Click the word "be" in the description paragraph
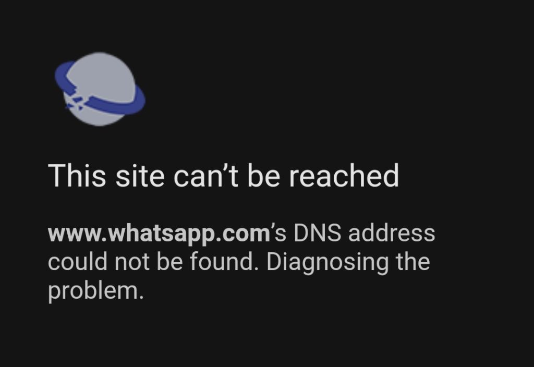This screenshot has height=367, width=534. click(x=169, y=262)
